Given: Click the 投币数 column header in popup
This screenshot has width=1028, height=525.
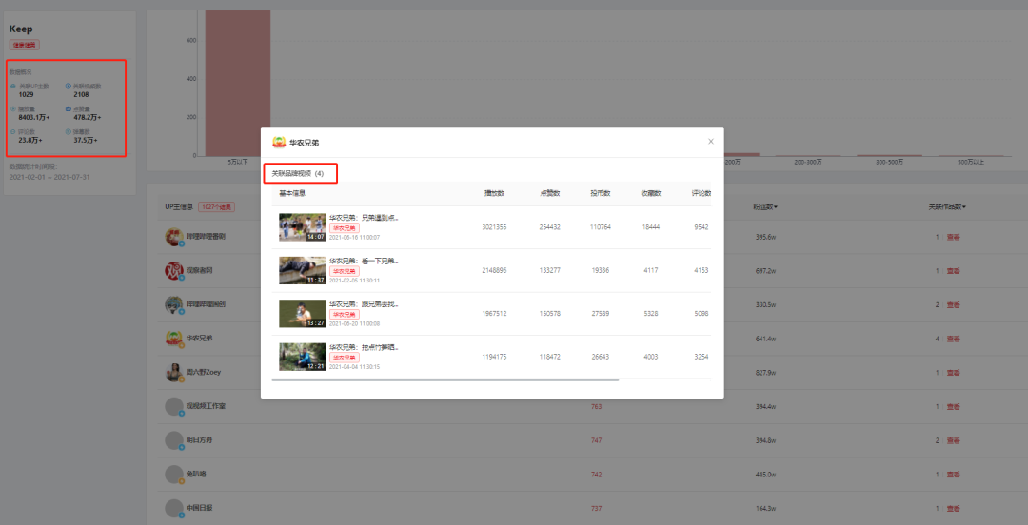Looking at the screenshot, I should point(601,193).
